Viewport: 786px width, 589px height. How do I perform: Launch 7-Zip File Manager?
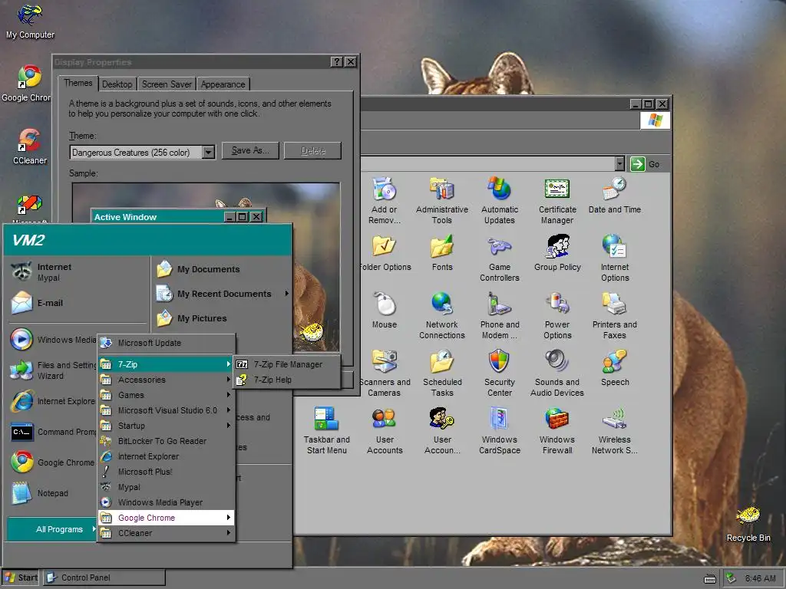tap(287, 364)
